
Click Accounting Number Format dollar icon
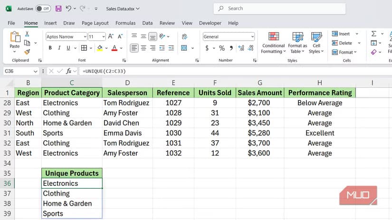[x=207, y=48]
